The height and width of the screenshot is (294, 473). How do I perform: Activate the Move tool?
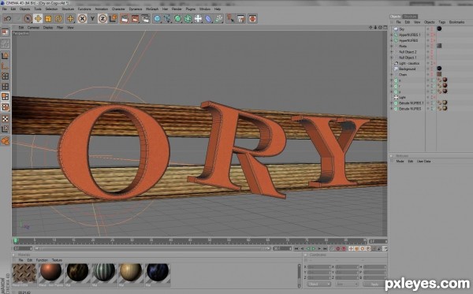(x=38, y=19)
